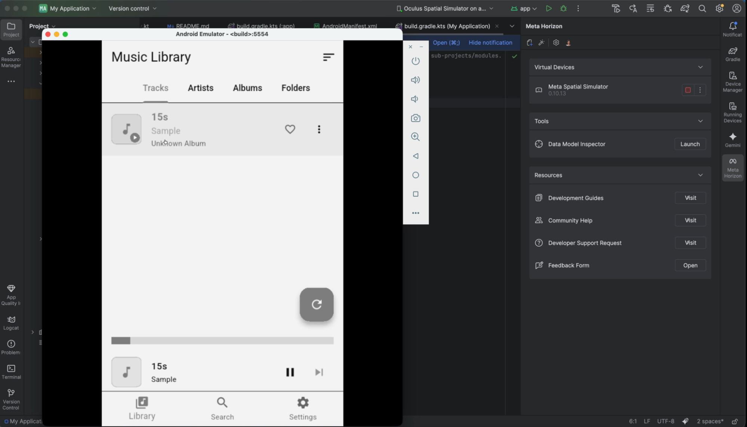
Task: Click the refresh floating action button
Action: point(317,304)
